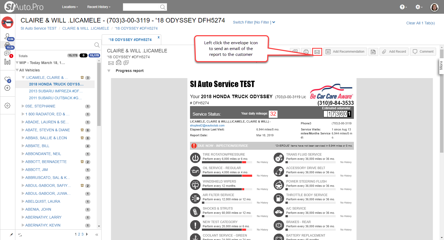Click the envelope icon to email the report
Viewport: 444px width, 240px height.
pos(317,52)
